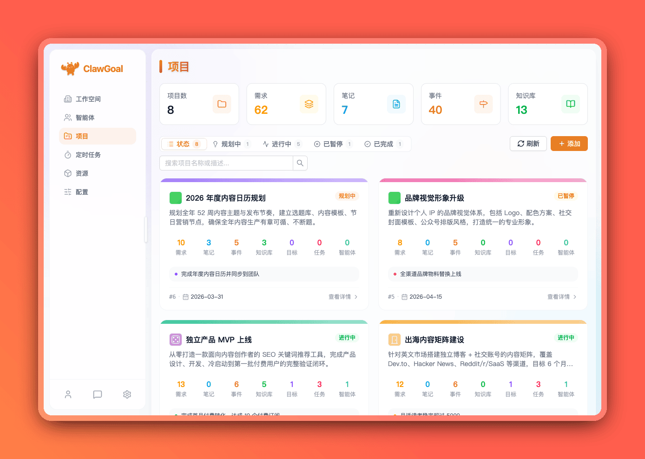Click the 已暂停 badge on 品牌视觉形象升级 card

coord(566,196)
